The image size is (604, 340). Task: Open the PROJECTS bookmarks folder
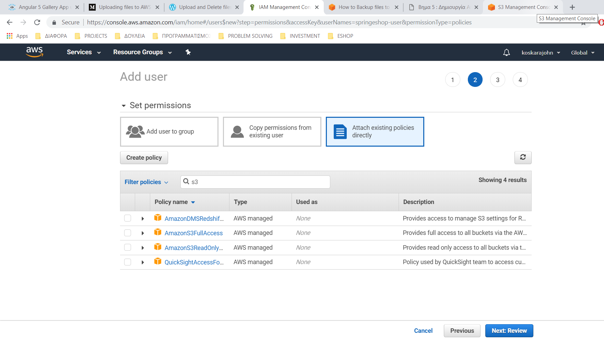(x=91, y=36)
